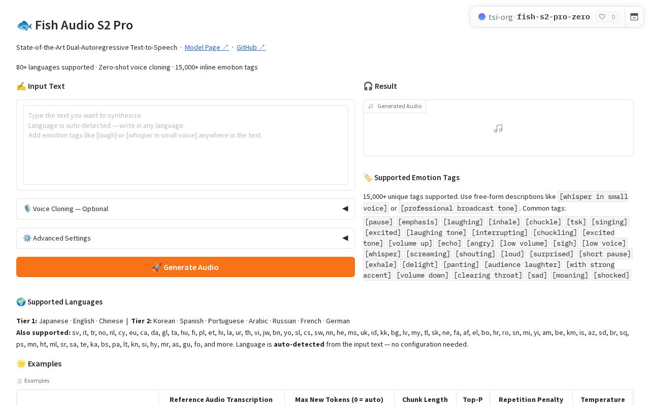
Task: Click the writing hand emoji beside Input Text
Action: (x=21, y=86)
